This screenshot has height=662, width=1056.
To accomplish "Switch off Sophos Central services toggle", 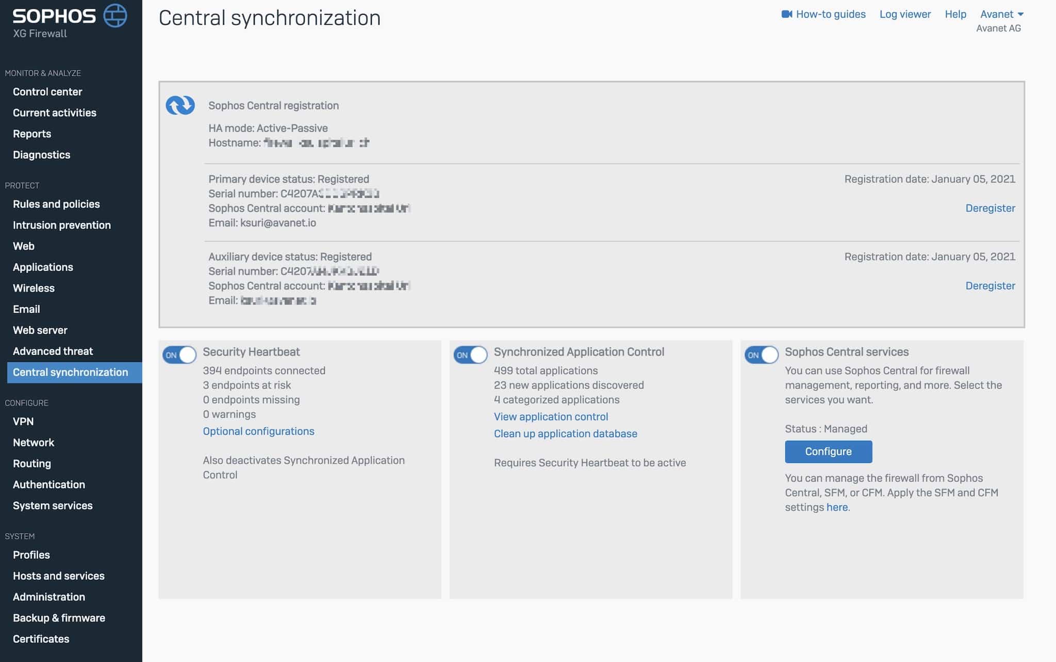I will point(761,355).
